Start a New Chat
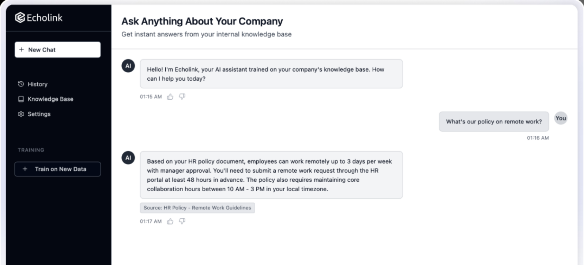 pos(57,50)
